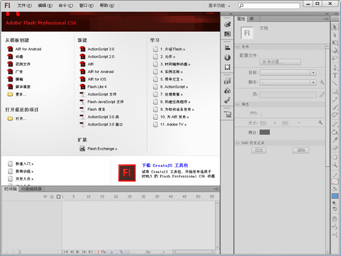Create a new ActionScript 3.0 document
This screenshot has height=256, width=341.
[100, 49]
